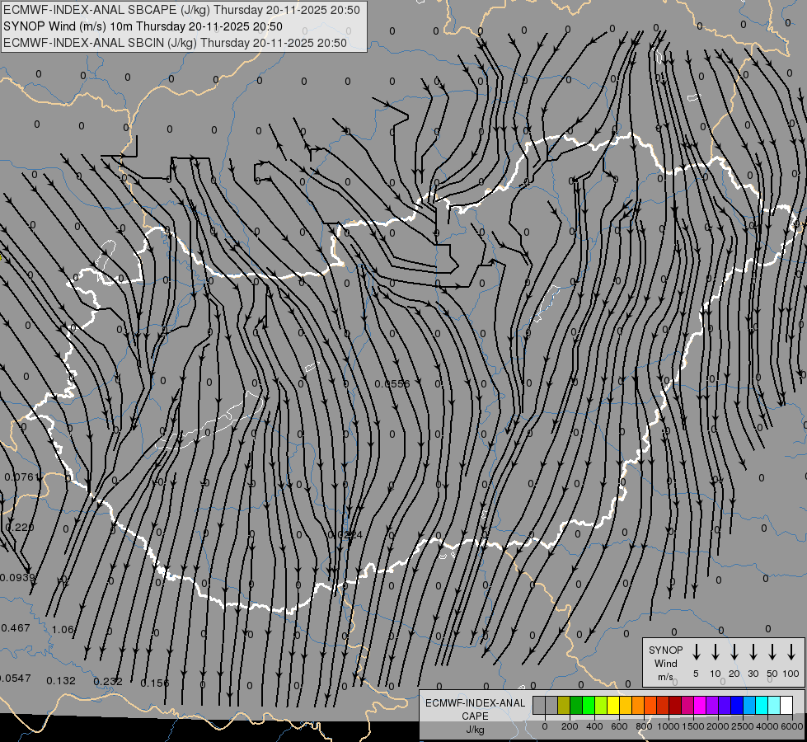The width and height of the screenshot is (807, 742).
Task: Pick the pale cyan CAPE legend swatch
Action: coord(773,705)
